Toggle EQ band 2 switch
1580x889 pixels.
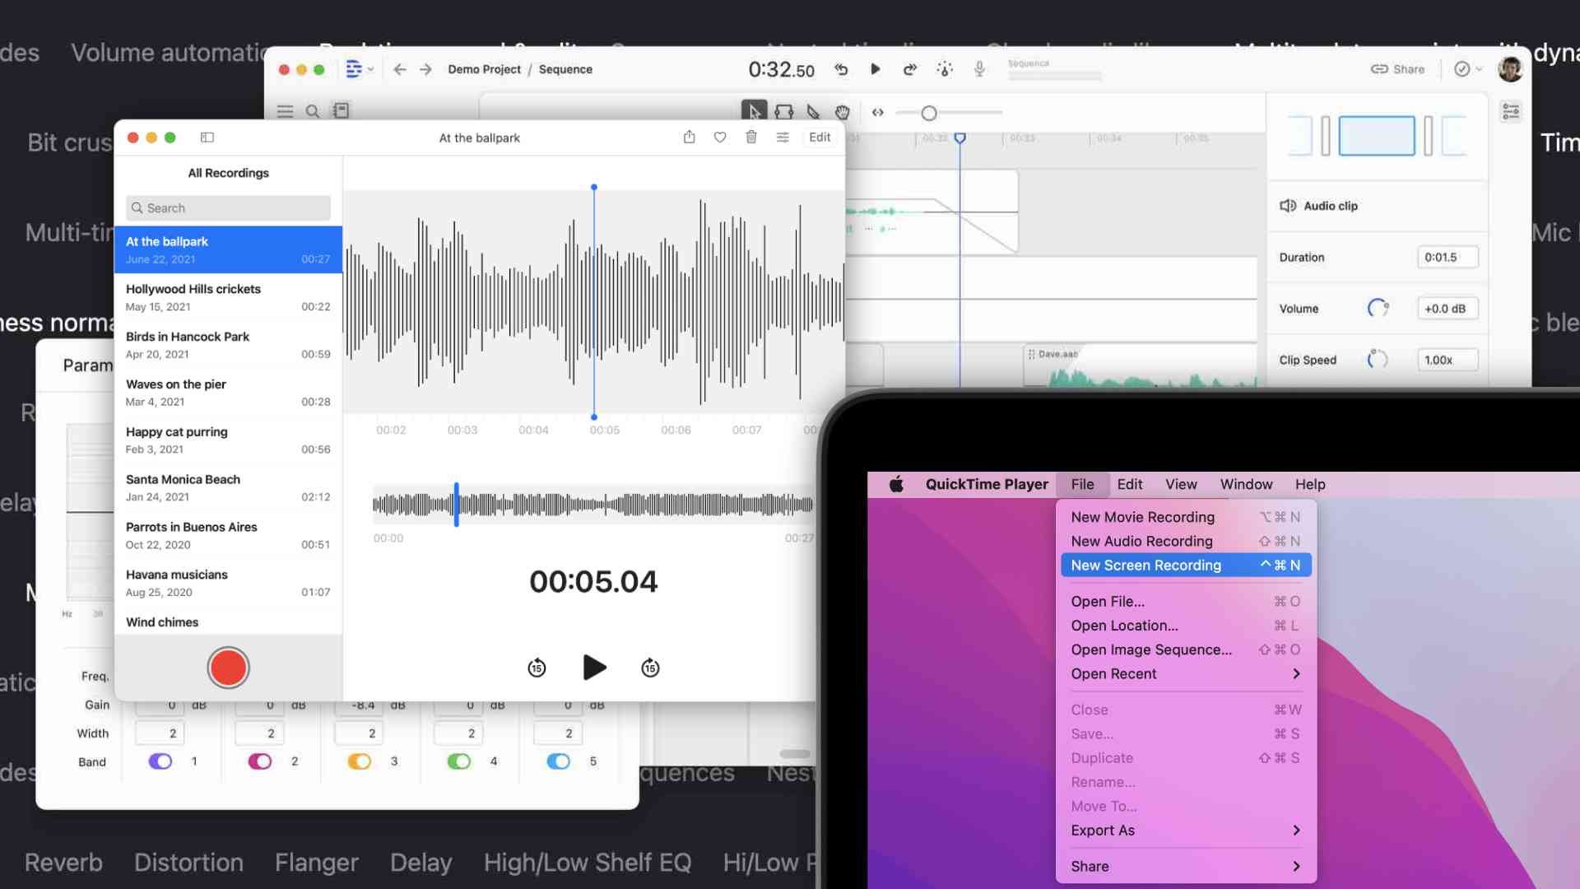click(260, 761)
